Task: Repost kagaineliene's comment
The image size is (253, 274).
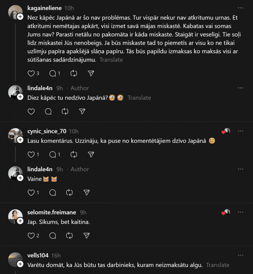Action: (x=74, y=73)
